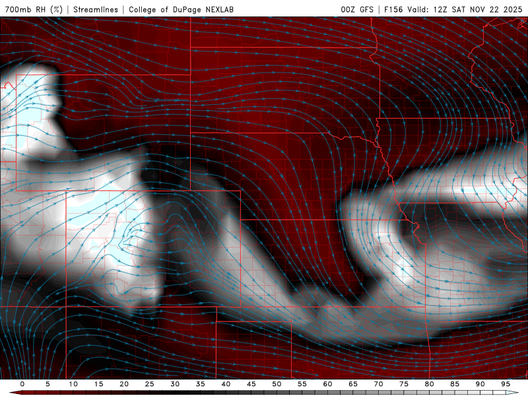Screen dimensions: 528x396
Task: Click the '75' label on the color scale
Action: [x=404, y=384]
